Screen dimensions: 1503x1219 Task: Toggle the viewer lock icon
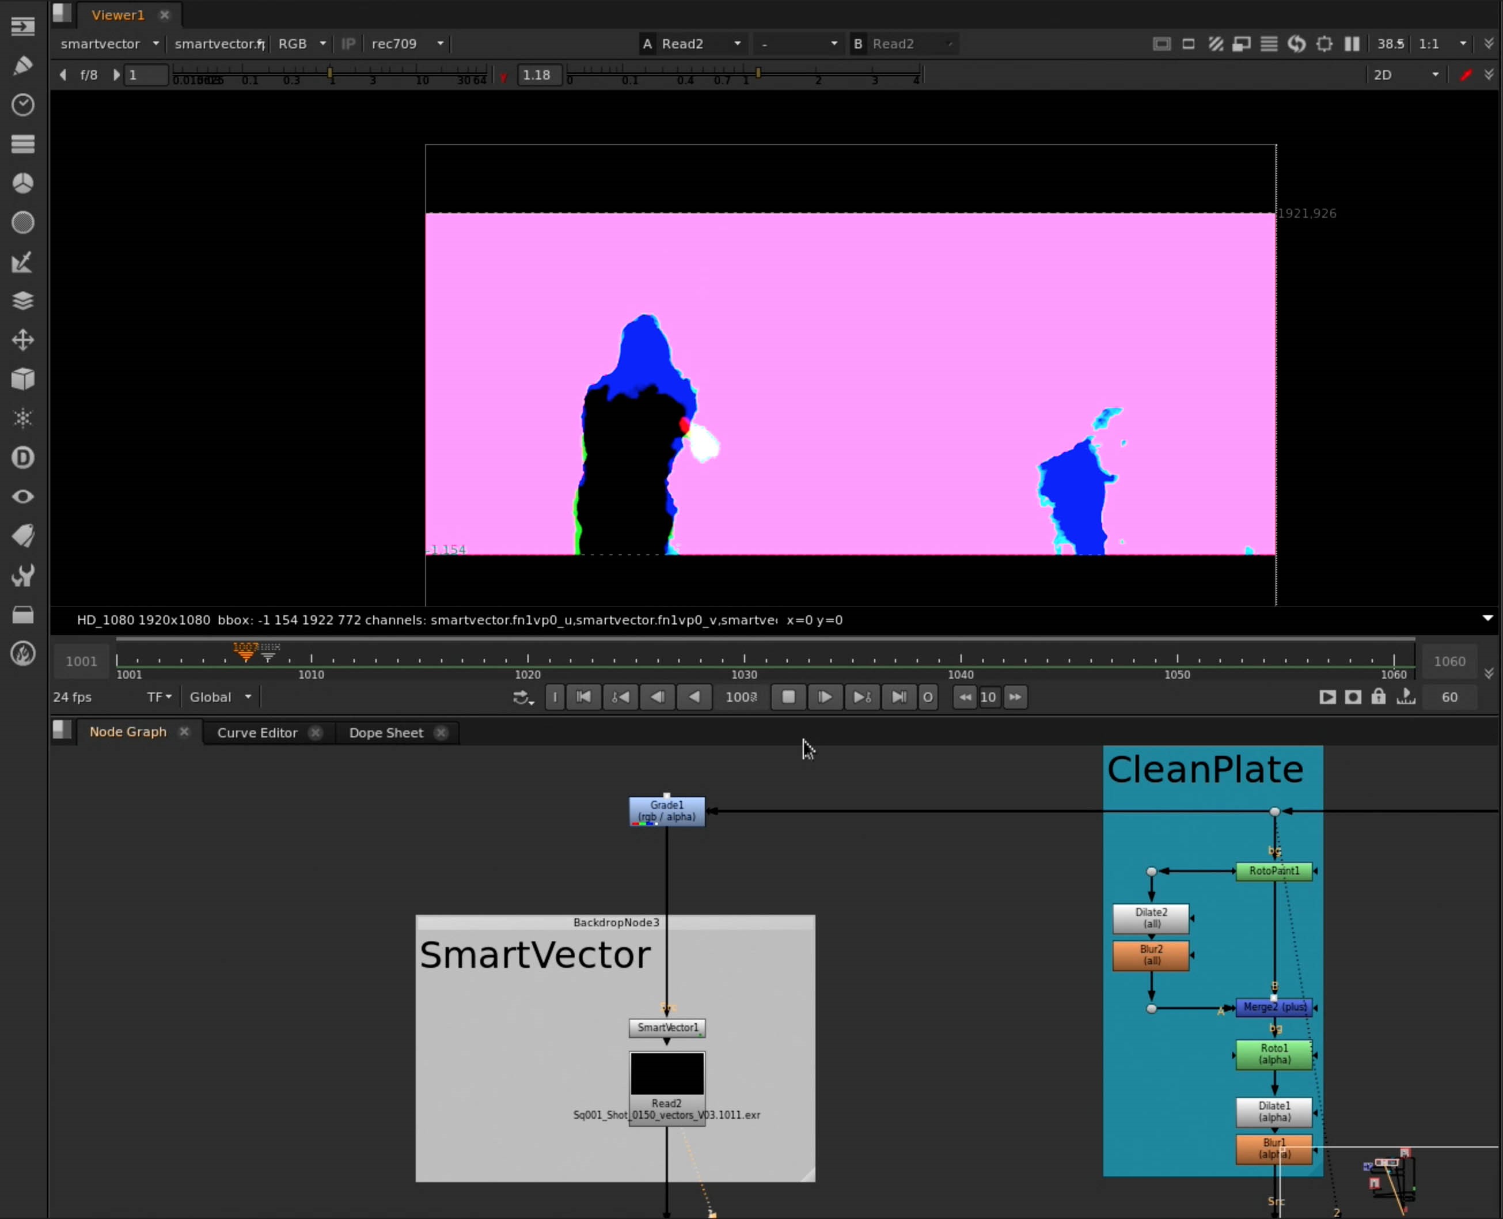point(1378,696)
